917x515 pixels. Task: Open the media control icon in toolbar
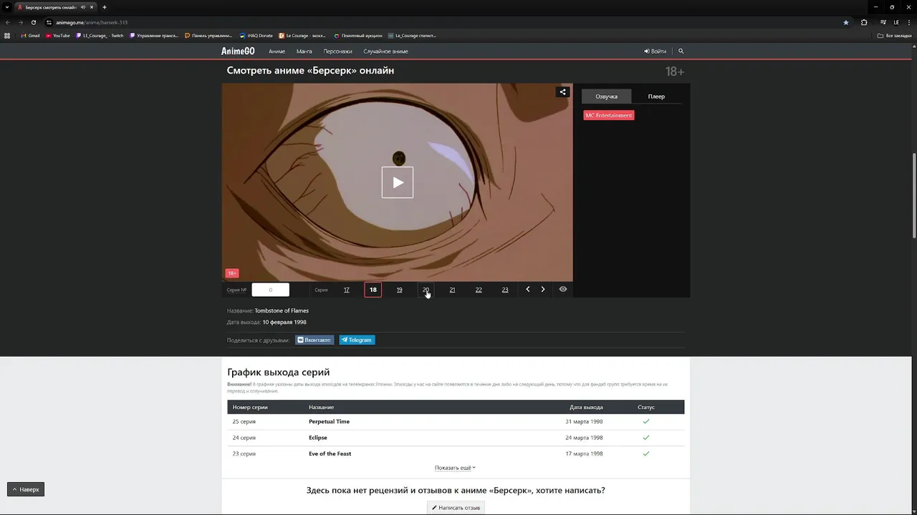tap(883, 22)
